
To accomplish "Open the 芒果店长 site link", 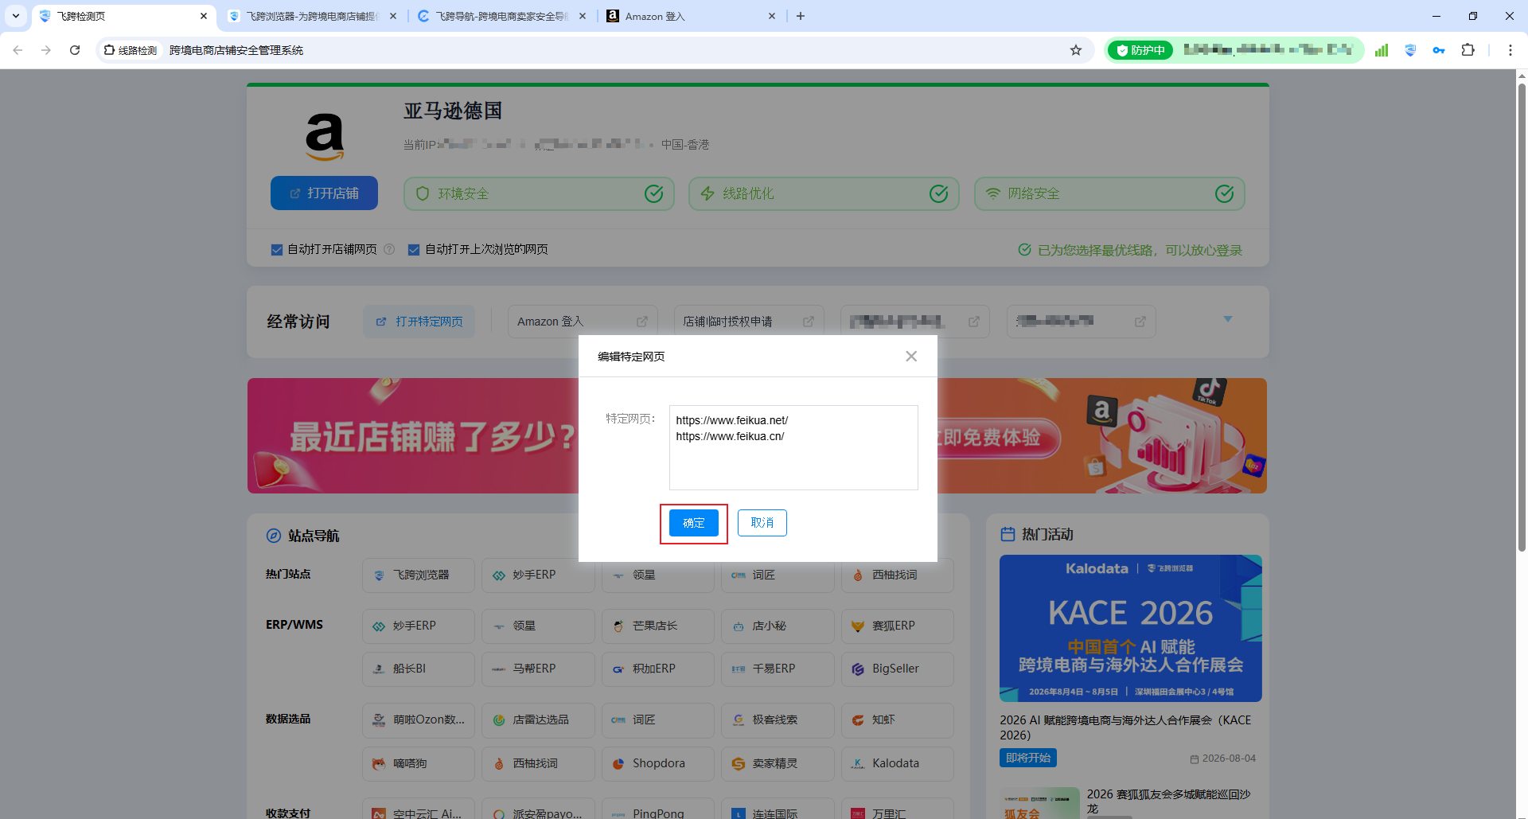I will [x=658, y=626].
